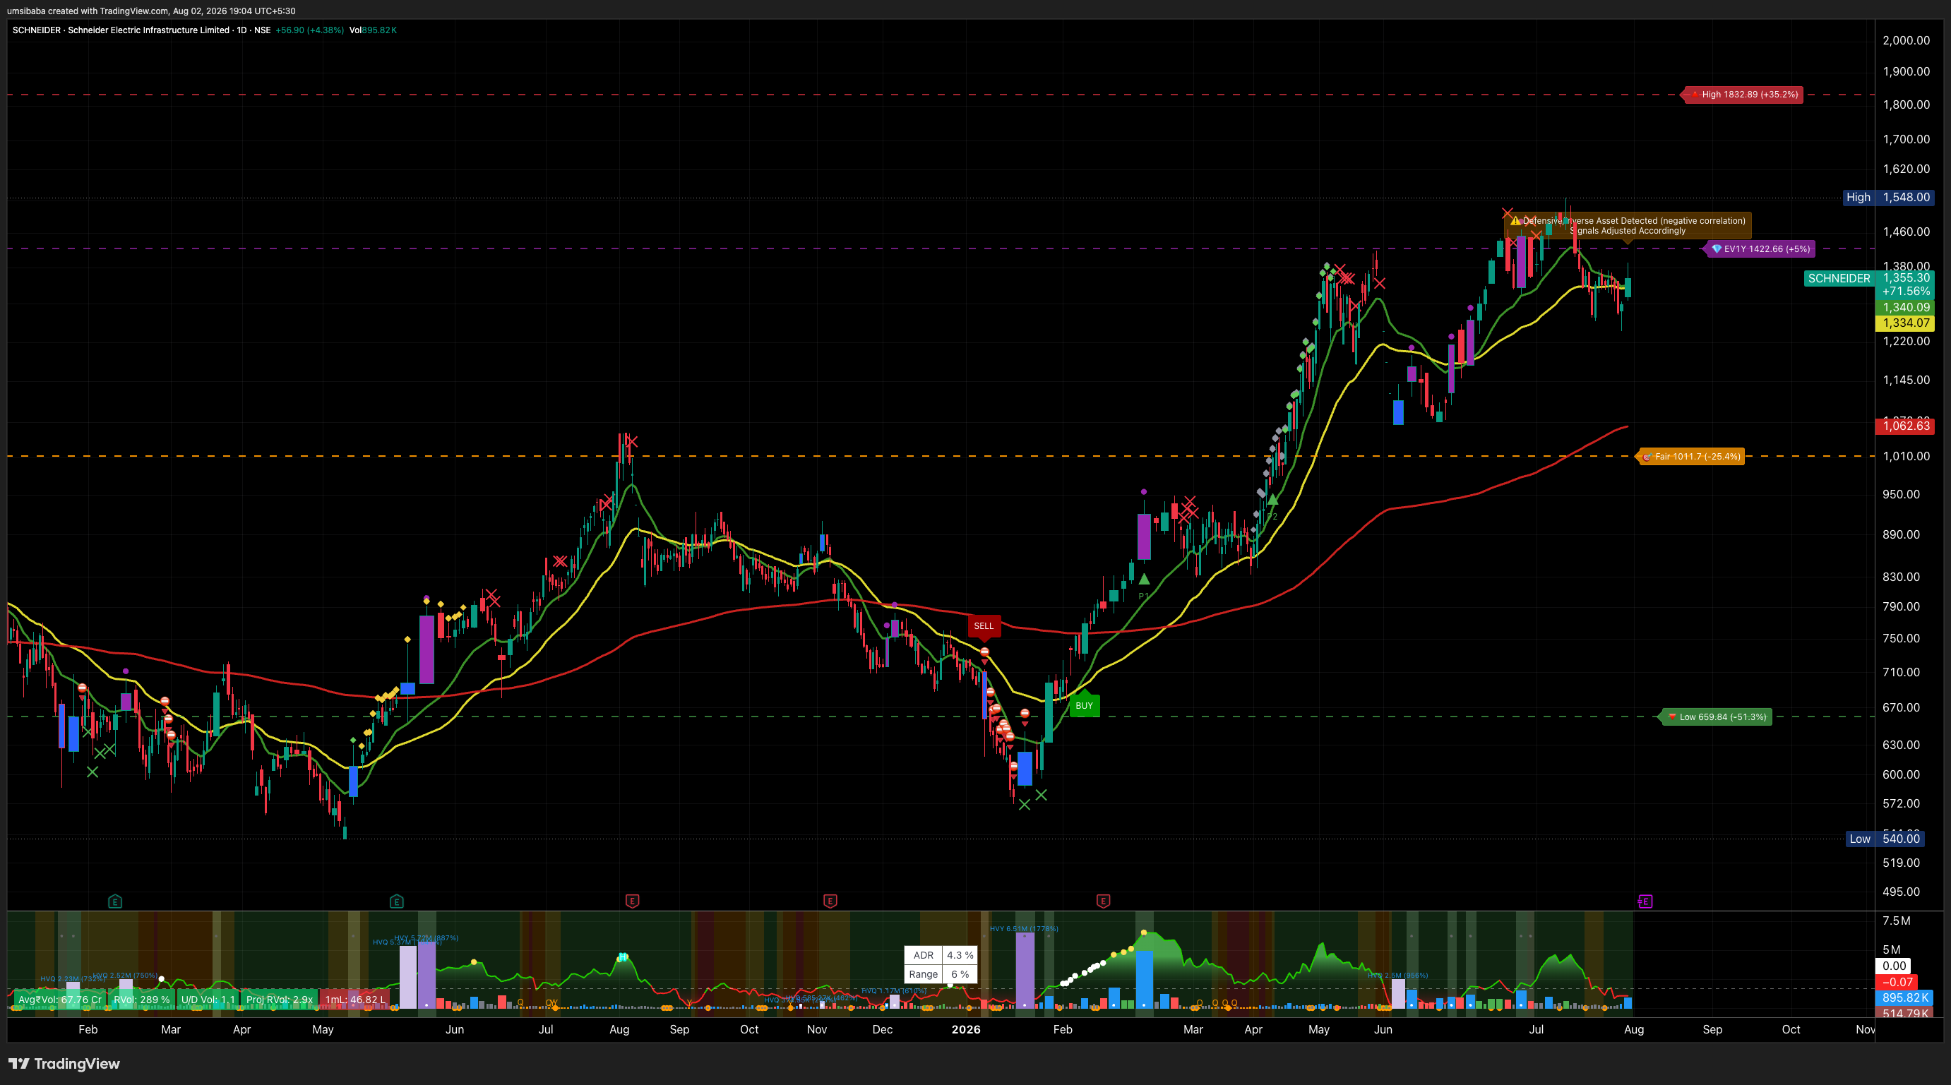Click the teal earnings E marker above the first Feb
Screen dimensions: 1951x1085
coord(115,901)
